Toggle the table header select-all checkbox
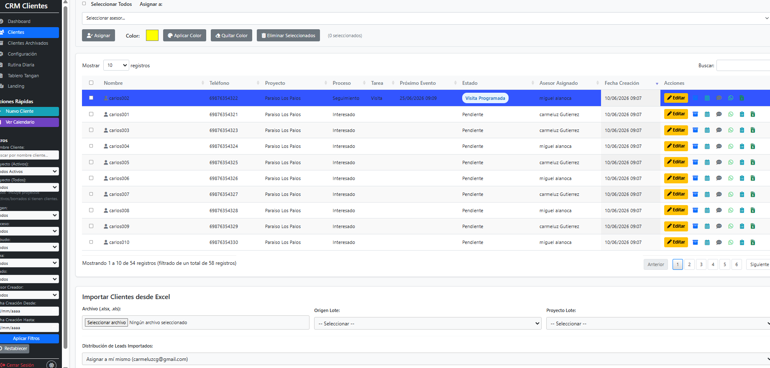Image resolution: width=770 pixels, height=368 pixels. click(x=91, y=83)
